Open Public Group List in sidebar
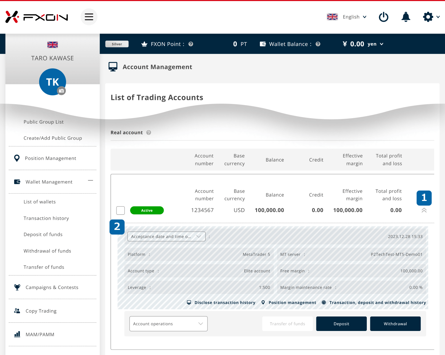 [x=43, y=122]
